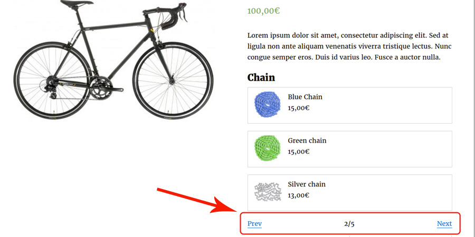Click the Blue Chain option name
This screenshot has width=475, height=237.
point(305,97)
